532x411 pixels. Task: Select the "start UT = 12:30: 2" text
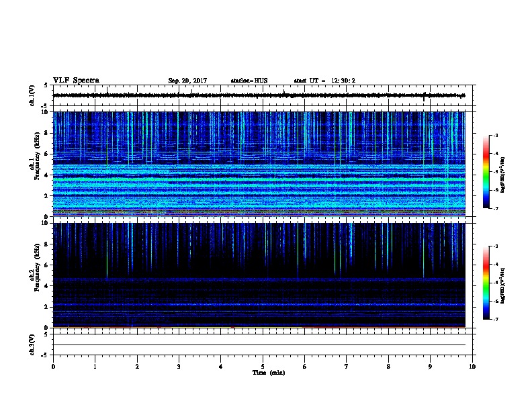pos(324,81)
